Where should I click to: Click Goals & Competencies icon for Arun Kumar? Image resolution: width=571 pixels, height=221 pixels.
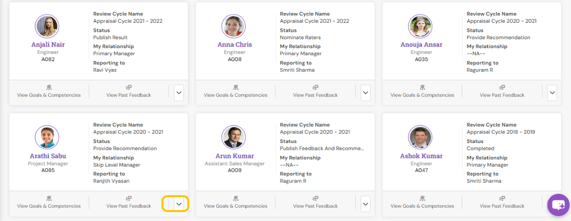[235, 198]
